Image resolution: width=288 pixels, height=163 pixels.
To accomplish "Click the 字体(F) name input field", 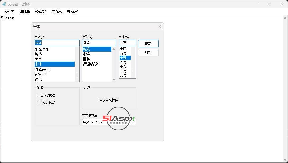I will pos(57,43).
